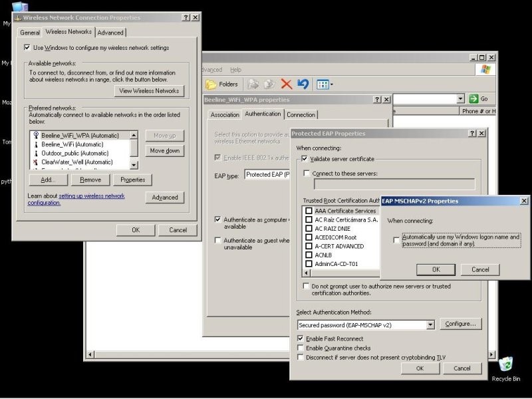The image size is (532, 399).
Task: Open Select Authentication Method dropdown
Action: (x=430, y=325)
